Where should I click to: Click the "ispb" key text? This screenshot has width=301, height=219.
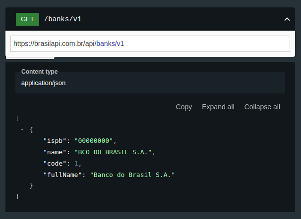(x=55, y=141)
